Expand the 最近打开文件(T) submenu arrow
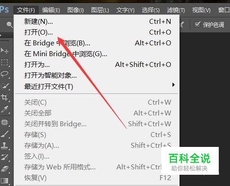 tap(173, 85)
